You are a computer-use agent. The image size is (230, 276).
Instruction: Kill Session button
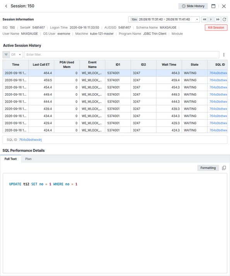(x=216, y=27)
